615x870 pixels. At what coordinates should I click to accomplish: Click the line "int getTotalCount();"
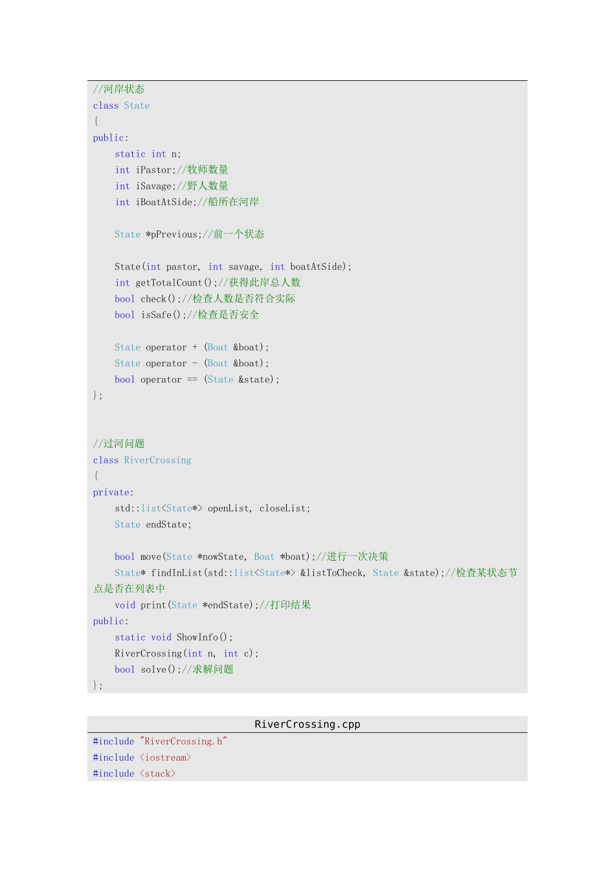166,283
